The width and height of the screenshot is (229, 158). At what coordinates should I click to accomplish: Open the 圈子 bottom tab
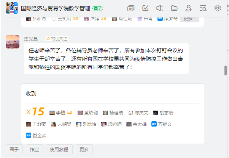14,150
